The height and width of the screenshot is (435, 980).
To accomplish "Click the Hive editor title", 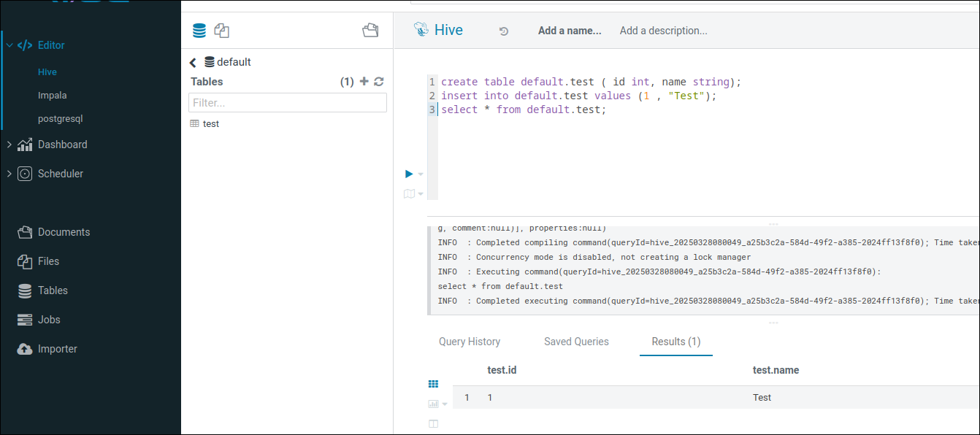I will coord(448,30).
